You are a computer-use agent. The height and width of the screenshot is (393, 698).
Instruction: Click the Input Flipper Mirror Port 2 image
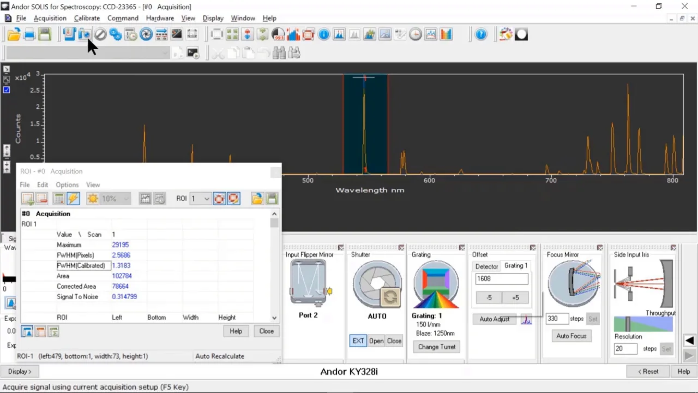click(x=309, y=283)
